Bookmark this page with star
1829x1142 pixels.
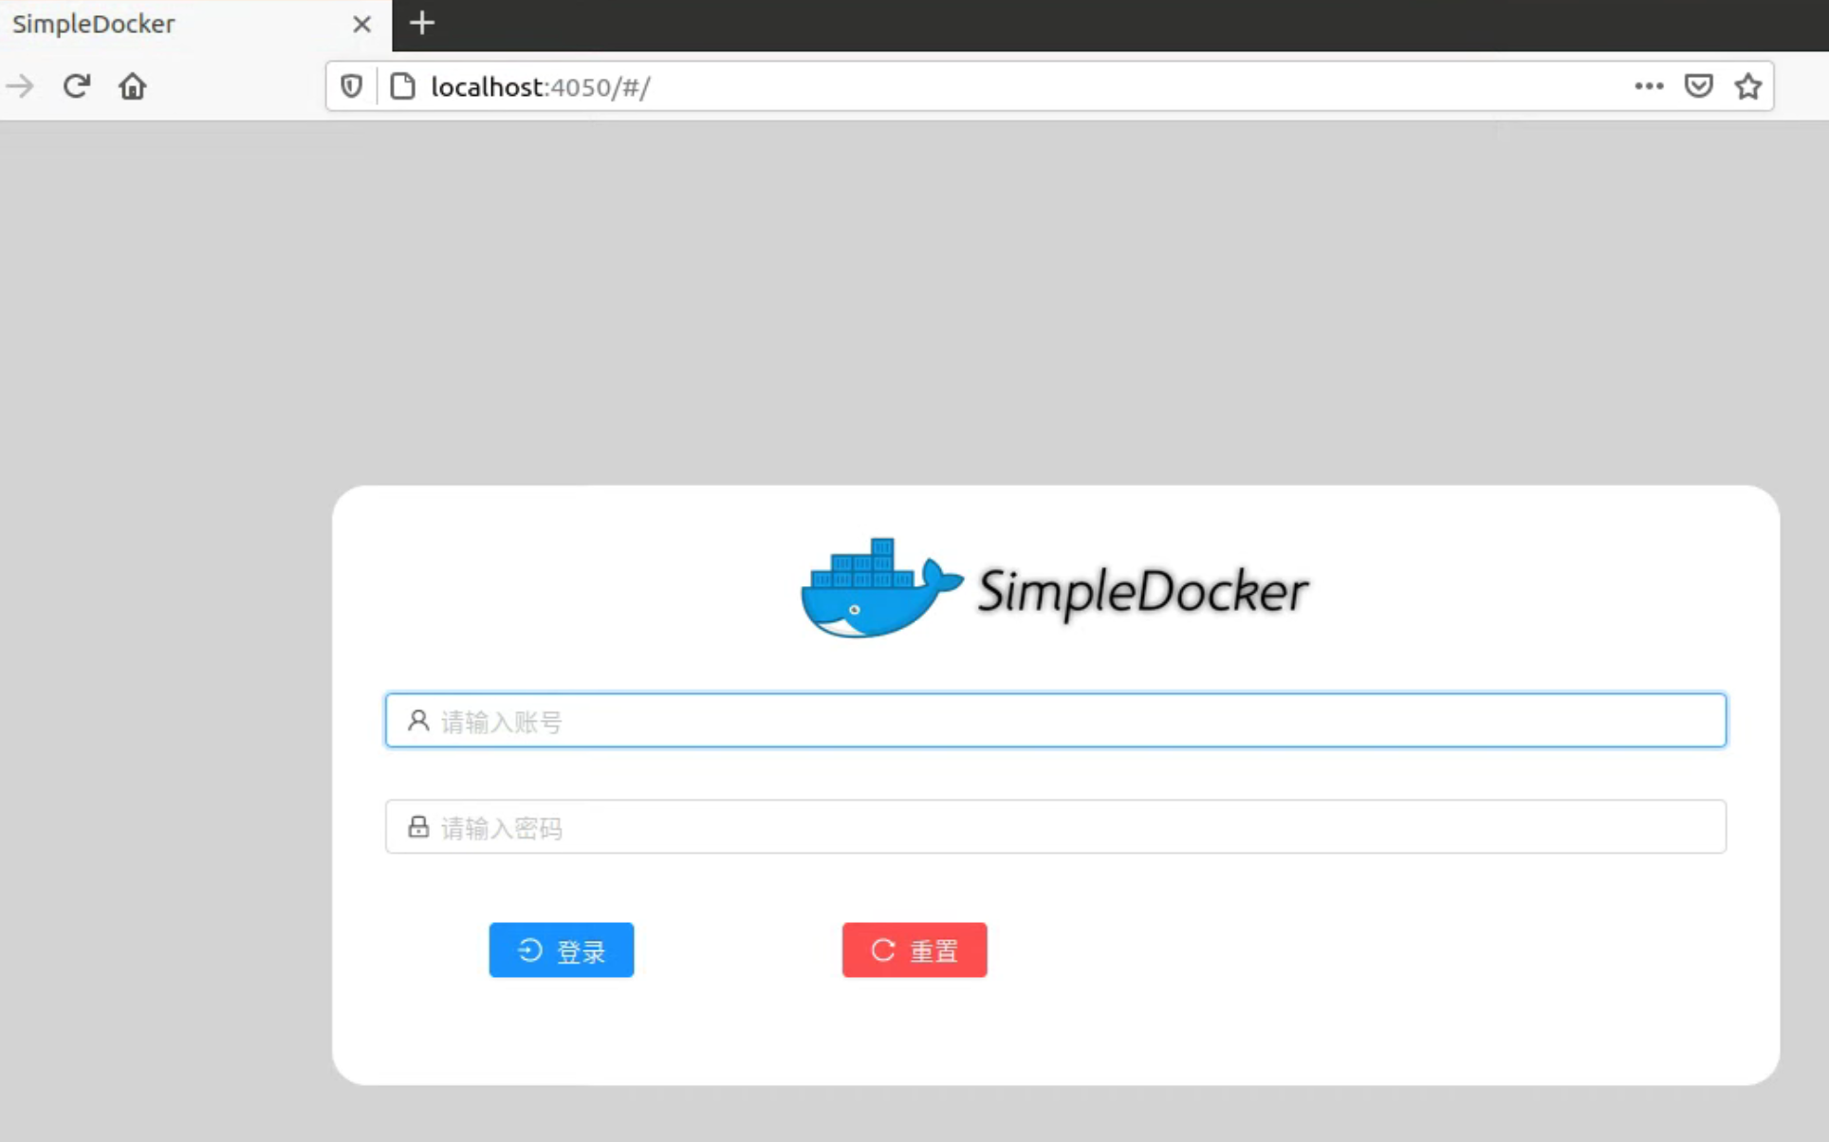tap(1748, 86)
